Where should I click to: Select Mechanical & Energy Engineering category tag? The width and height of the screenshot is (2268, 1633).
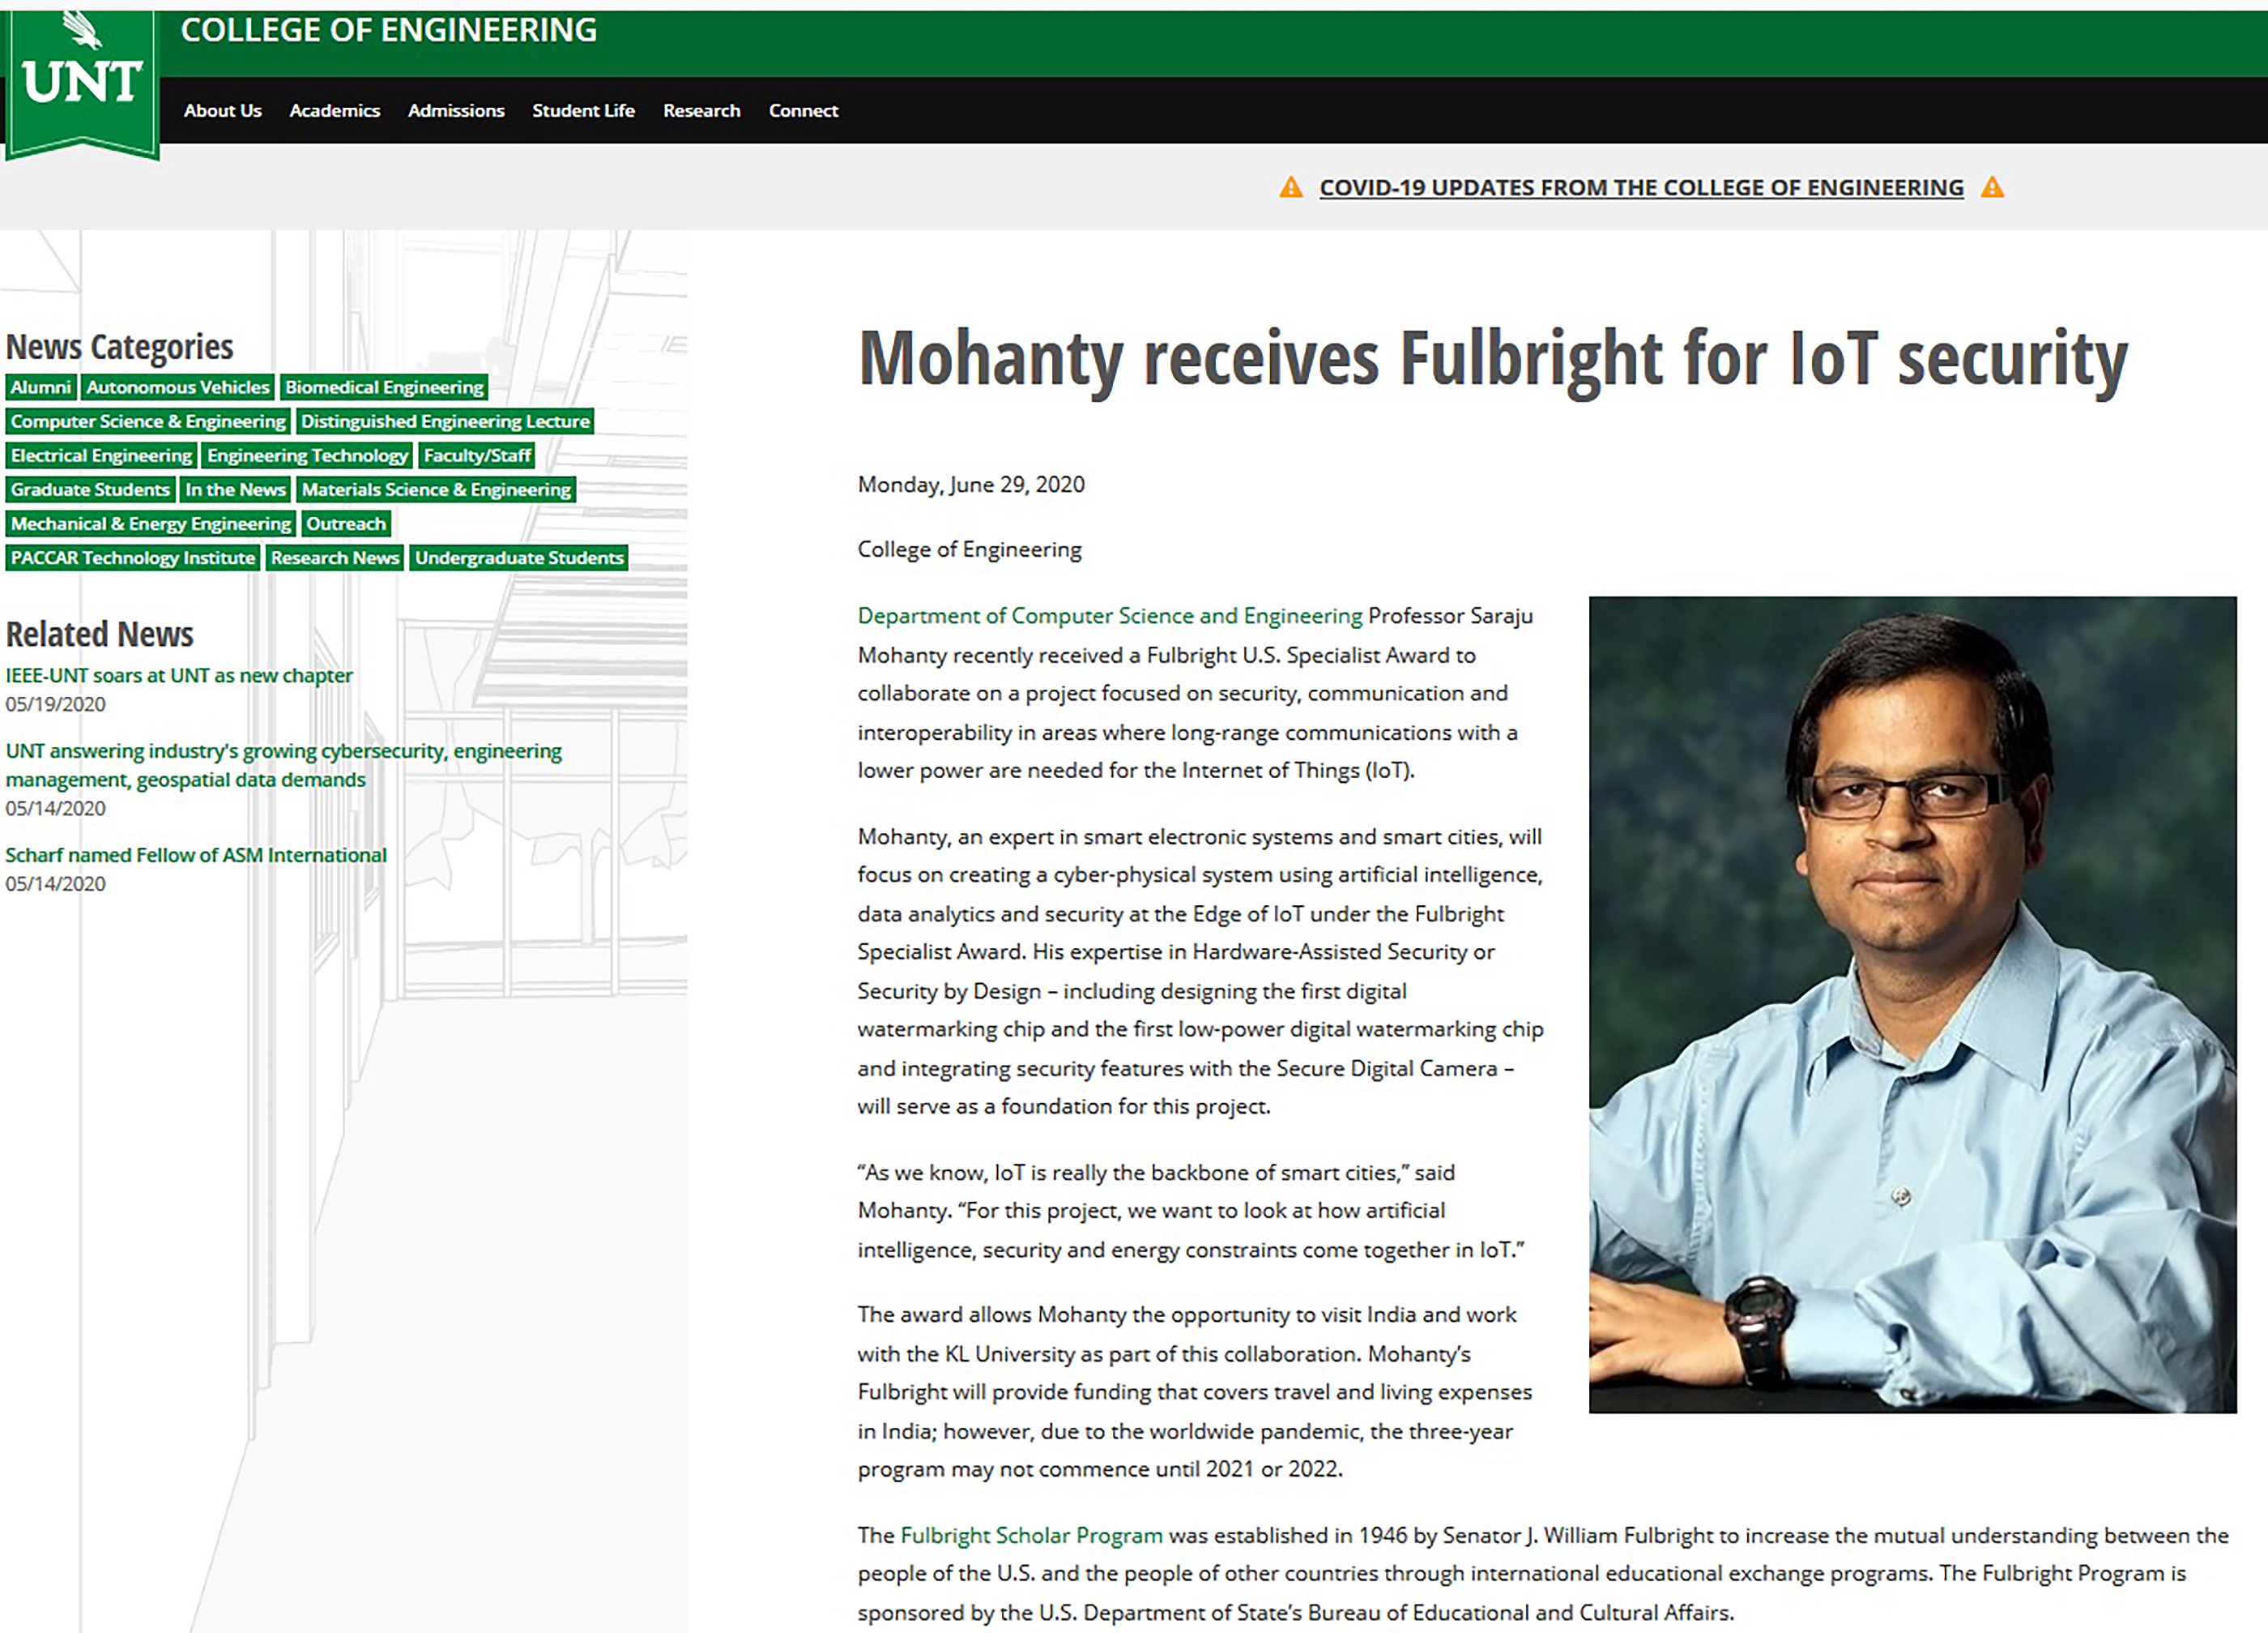[x=150, y=524]
